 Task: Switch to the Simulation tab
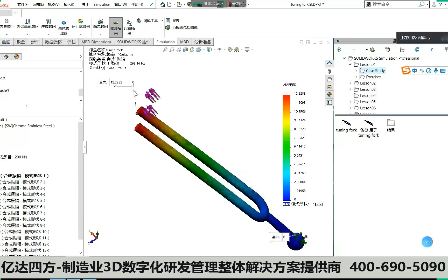tap(165, 42)
